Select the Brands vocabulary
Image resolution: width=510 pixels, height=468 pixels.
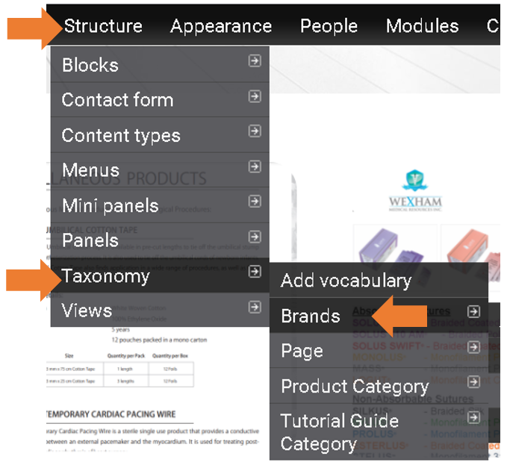point(311,316)
